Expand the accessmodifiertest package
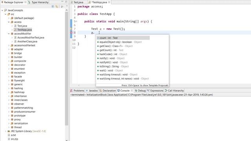Screen dimensions: 251x141 pos(9,45)
